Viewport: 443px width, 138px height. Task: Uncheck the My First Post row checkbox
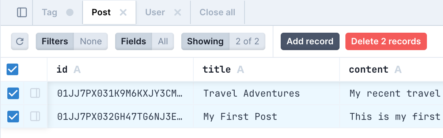(13, 117)
